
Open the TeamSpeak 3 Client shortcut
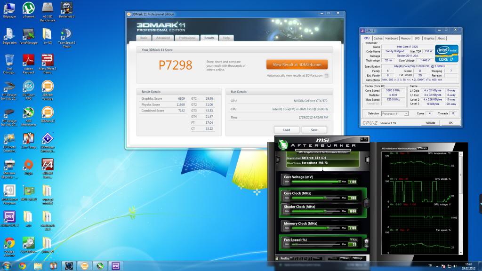(x=66, y=38)
